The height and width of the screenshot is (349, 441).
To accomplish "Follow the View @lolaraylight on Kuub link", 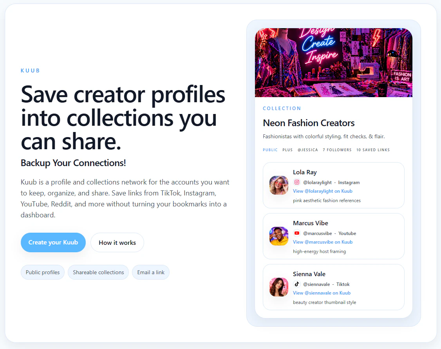I will click(322, 191).
